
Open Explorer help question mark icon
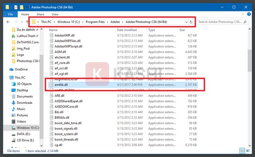(x=249, y=14)
